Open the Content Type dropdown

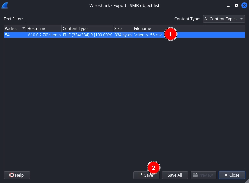pos(224,19)
